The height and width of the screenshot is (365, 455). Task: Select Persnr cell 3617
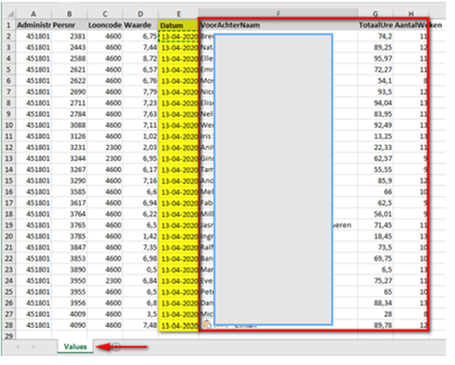[x=70, y=203]
